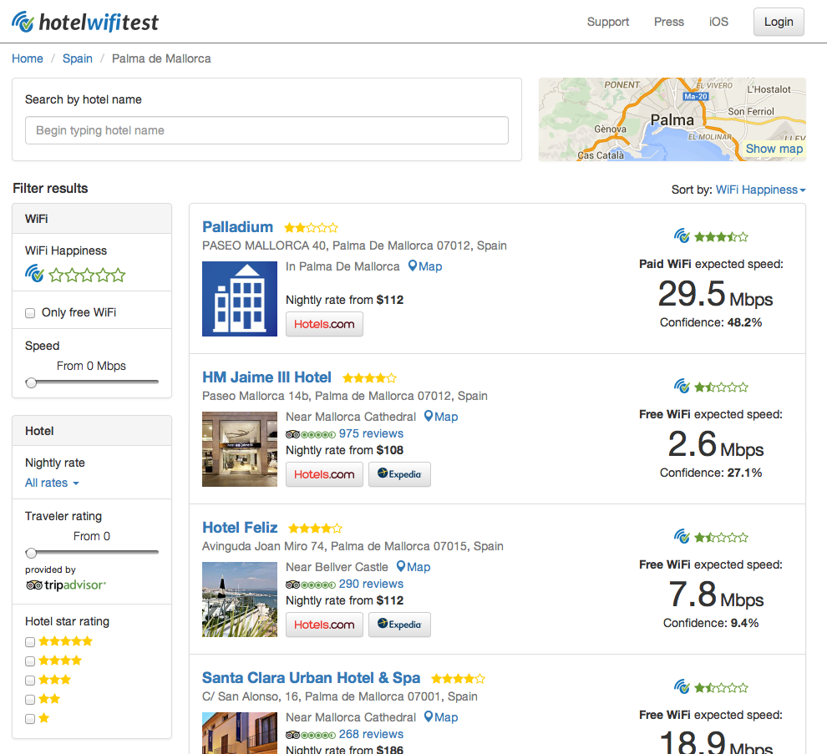Click Hotel Feliz's WiFi rating icon
Screen dimensions: 827x754
pyautogui.click(x=682, y=537)
